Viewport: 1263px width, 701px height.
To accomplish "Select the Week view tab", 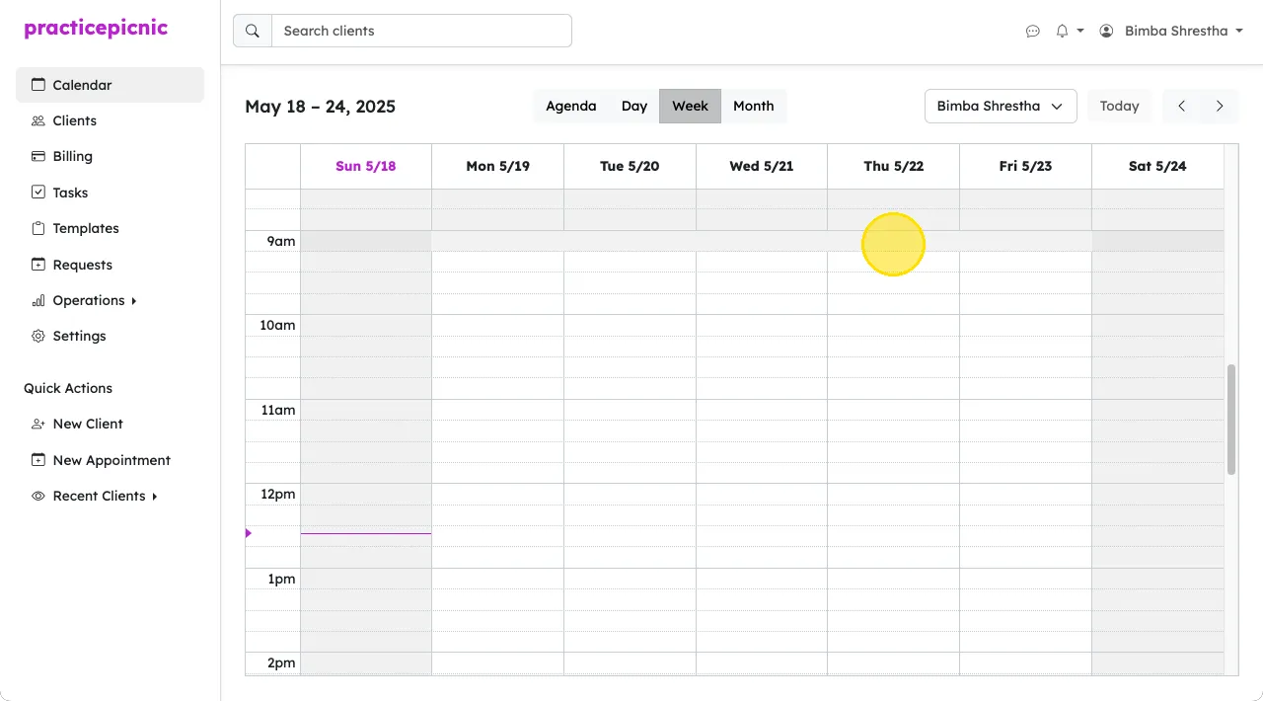I will click(x=691, y=106).
